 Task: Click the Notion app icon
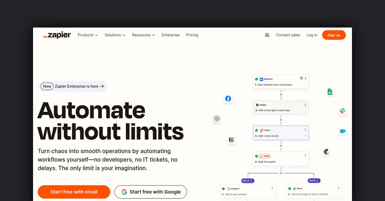(232, 140)
